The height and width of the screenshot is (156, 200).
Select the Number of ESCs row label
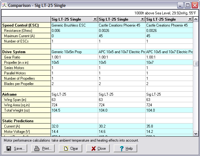point(26,41)
